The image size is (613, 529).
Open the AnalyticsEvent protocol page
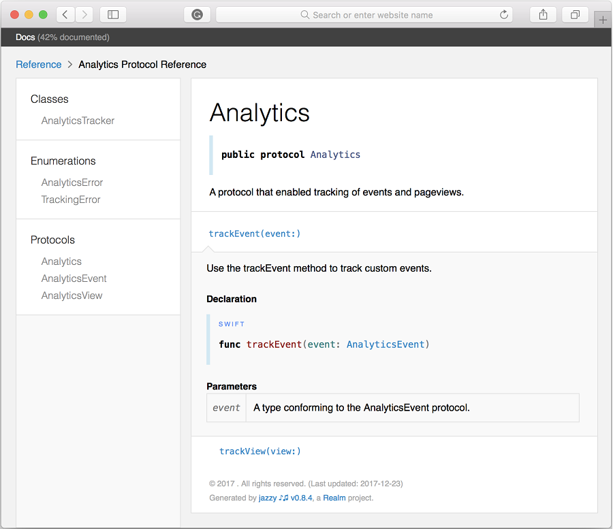point(74,278)
